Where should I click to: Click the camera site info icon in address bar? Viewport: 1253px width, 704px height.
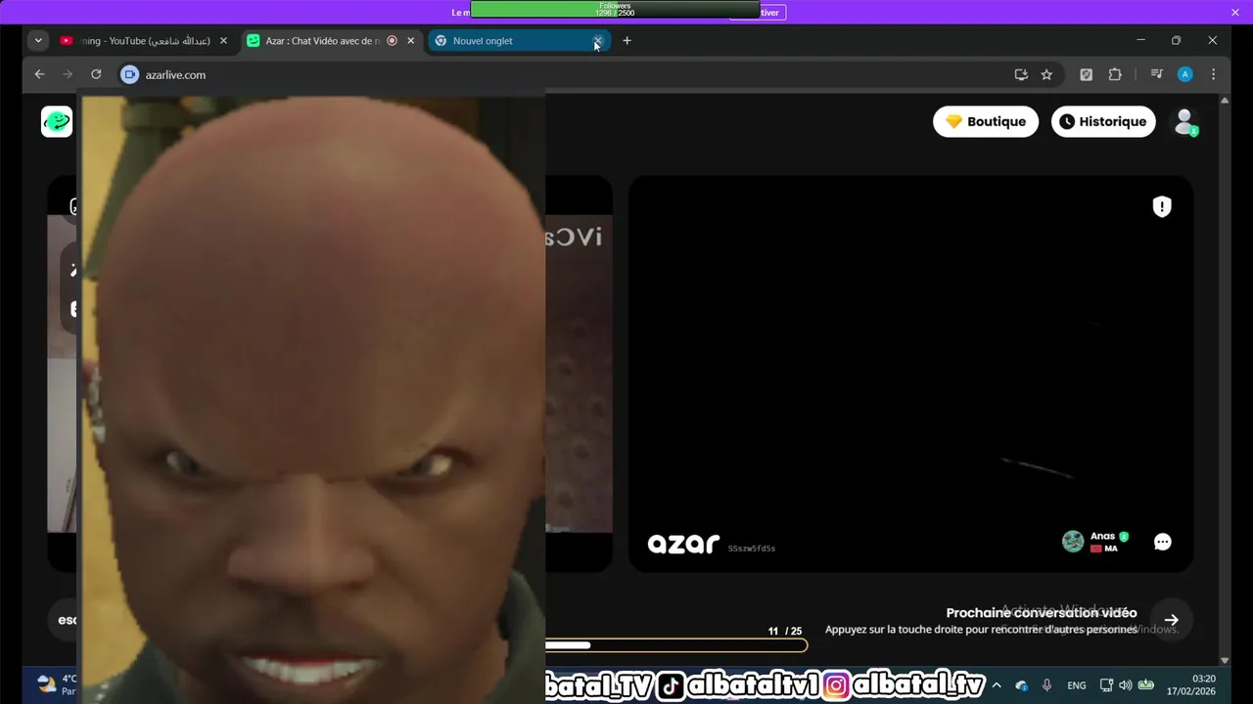(129, 74)
